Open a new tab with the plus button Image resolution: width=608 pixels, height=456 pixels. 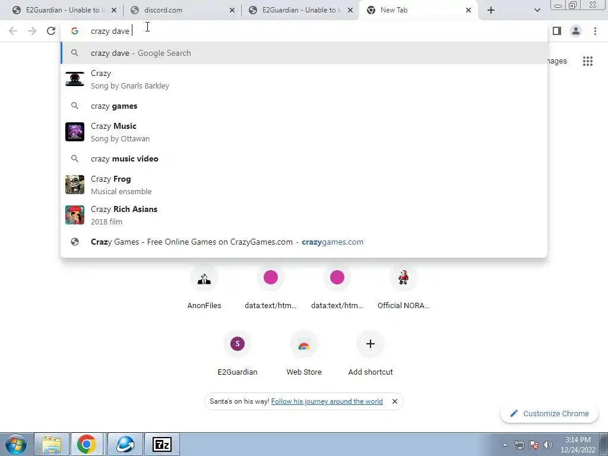point(491,10)
